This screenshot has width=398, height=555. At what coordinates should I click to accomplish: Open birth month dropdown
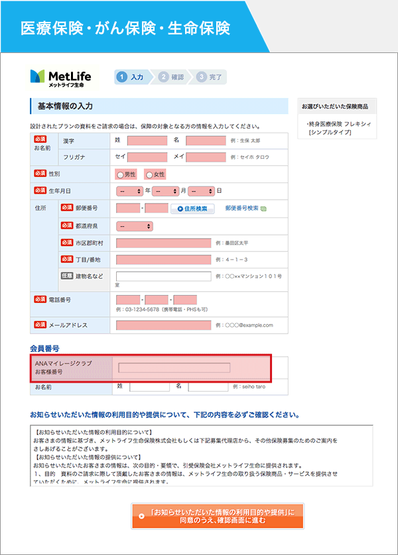(165, 191)
